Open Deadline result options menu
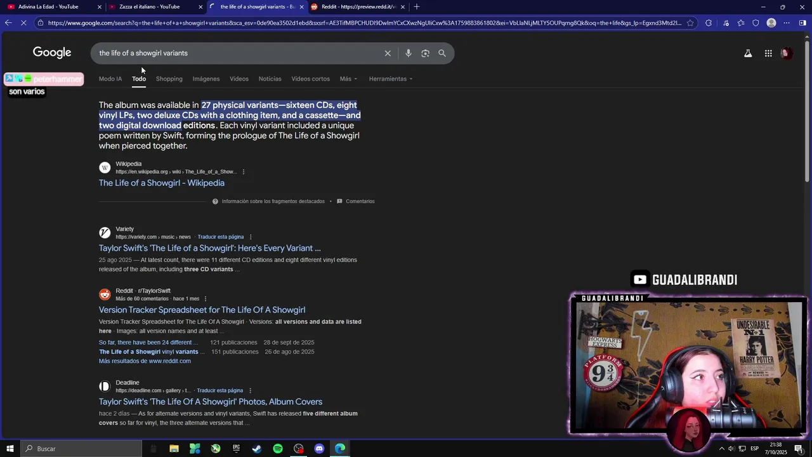This screenshot has width=812, height=457. pos(250,390)
